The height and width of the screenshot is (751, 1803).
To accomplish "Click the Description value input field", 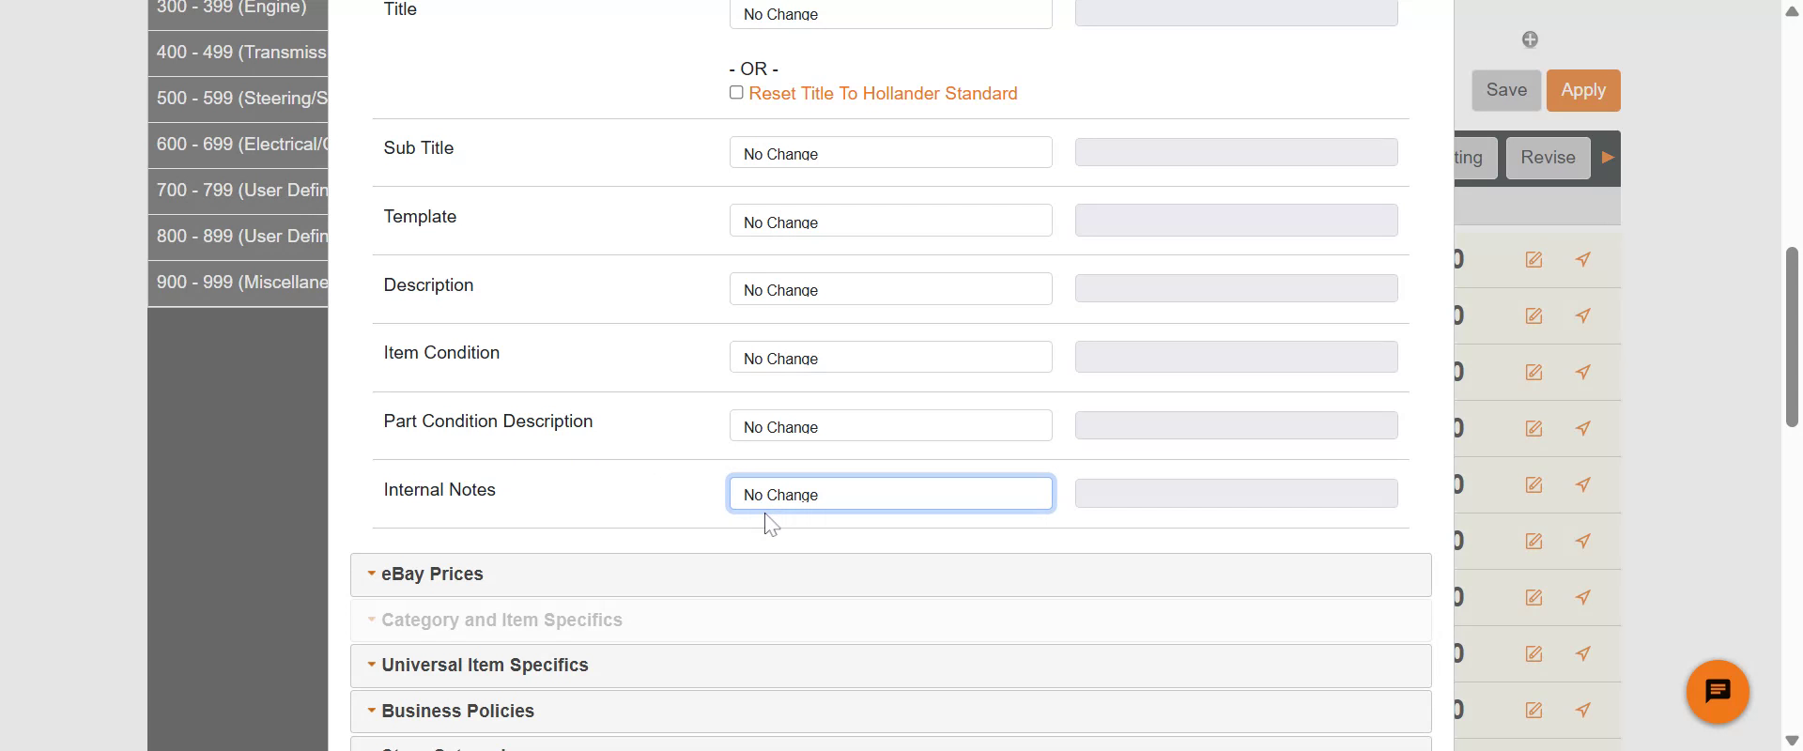I will click(1236, 288).
